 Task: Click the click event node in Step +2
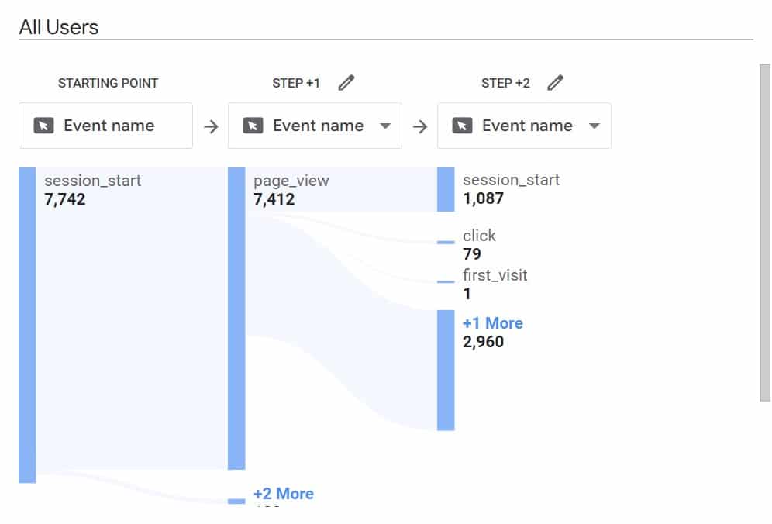[x=479, y=236]
